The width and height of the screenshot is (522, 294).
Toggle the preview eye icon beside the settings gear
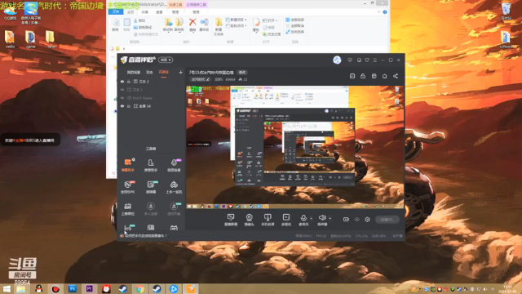pos(357,220)
